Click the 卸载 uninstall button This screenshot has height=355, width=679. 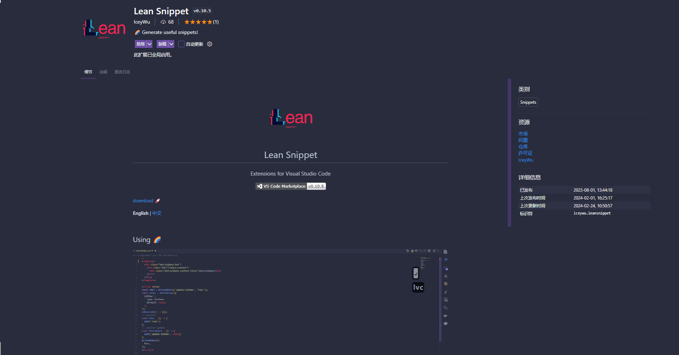(162, 44)
